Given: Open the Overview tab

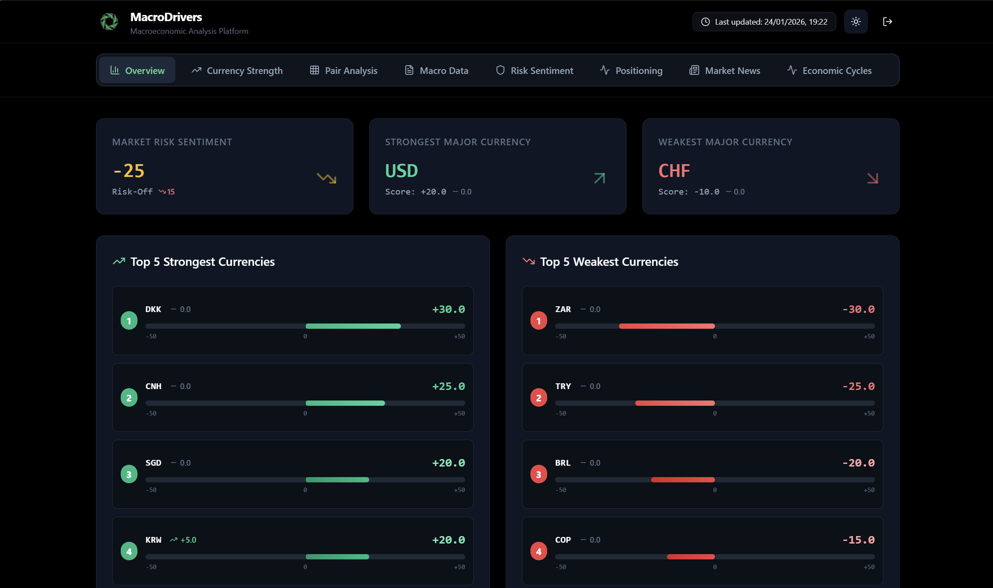Looking at the screenshot, I should tap(137, 70).
